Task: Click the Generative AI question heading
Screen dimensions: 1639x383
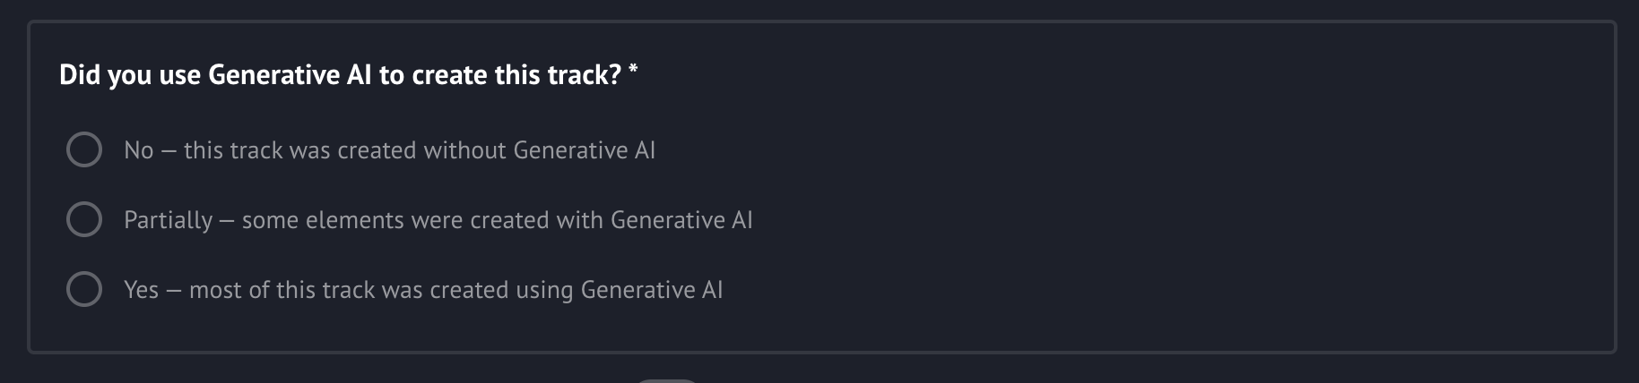Action: (x=340, y=75)
